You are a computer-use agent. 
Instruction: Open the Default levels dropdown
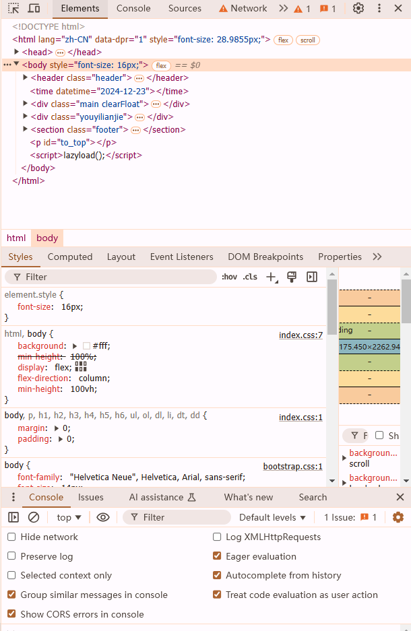272,517
